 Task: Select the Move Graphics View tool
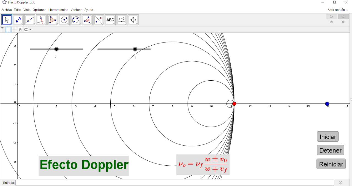click(133, 20)
